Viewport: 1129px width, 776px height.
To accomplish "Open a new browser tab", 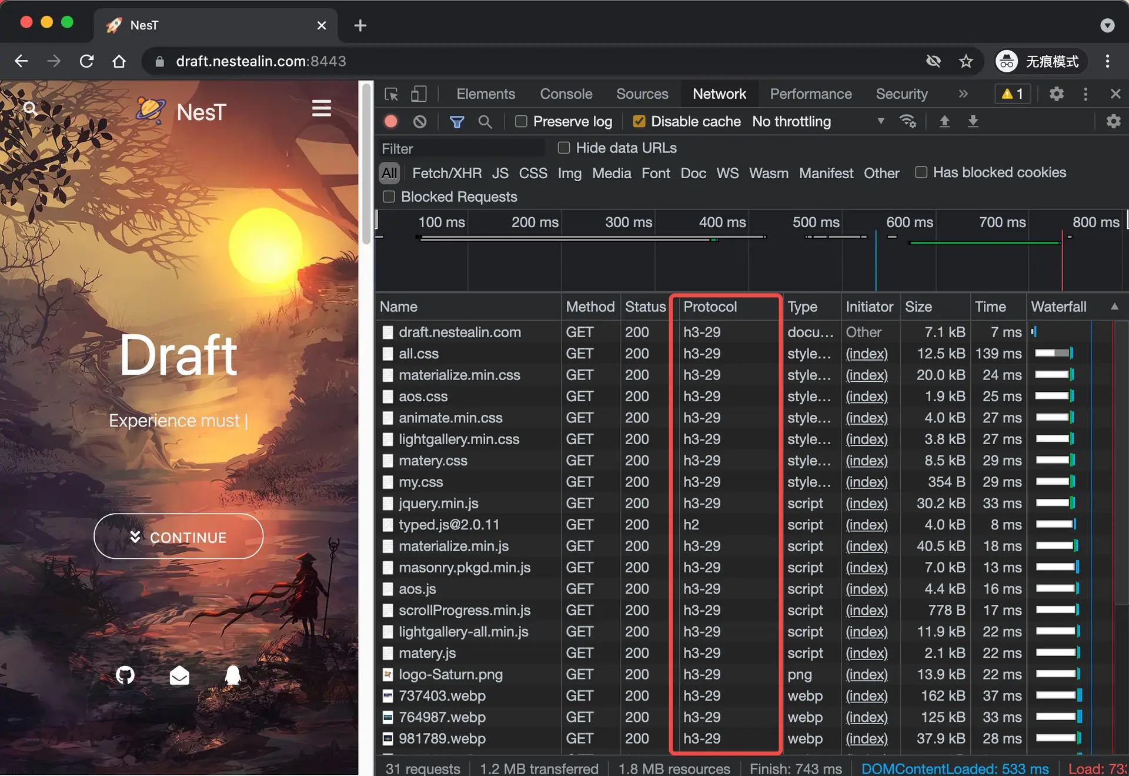I will click(360, 25).
